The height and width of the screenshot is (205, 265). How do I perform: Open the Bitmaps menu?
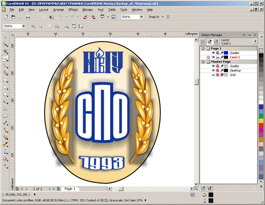coord(88,9)
